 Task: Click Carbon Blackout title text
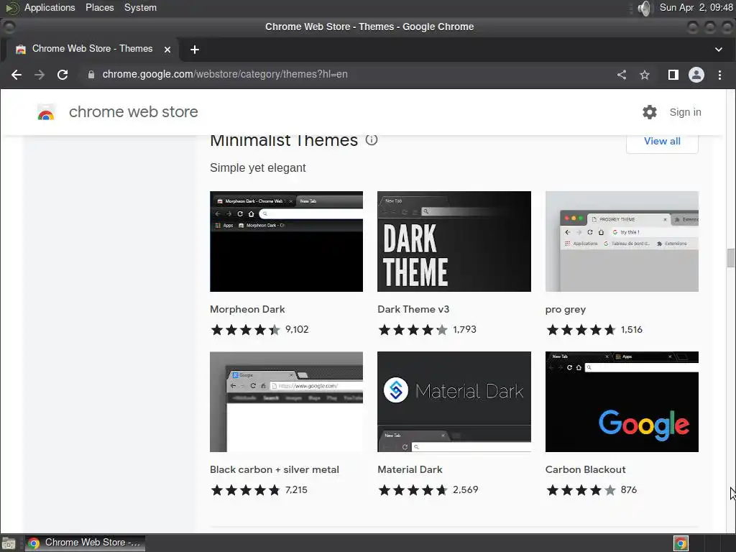tap(585, 470)
